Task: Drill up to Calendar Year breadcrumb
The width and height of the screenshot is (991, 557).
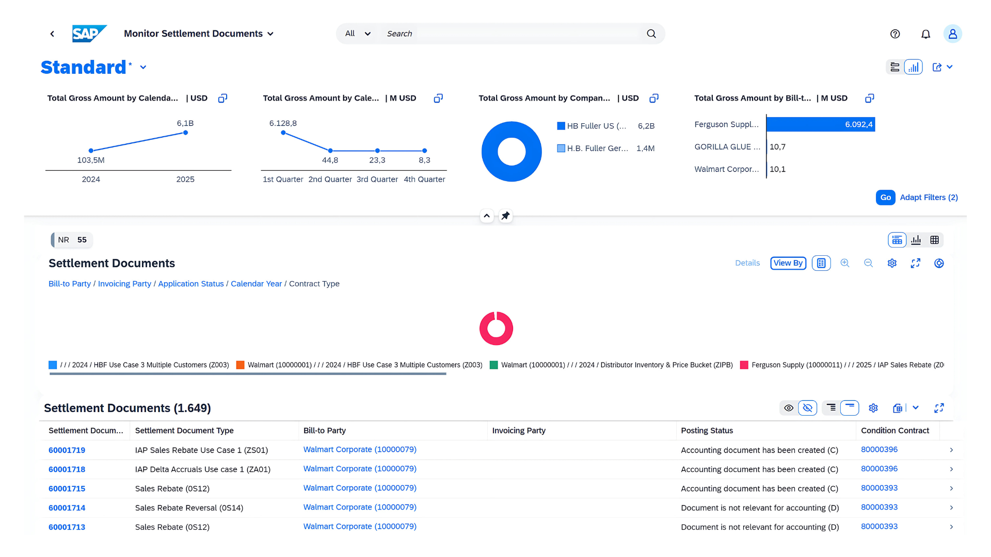Action: click(x=257, y=284)
